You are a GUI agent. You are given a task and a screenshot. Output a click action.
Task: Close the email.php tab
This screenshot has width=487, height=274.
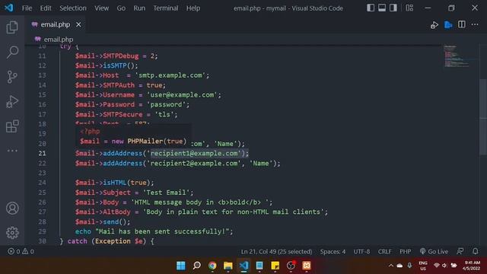tap(78, 24)
